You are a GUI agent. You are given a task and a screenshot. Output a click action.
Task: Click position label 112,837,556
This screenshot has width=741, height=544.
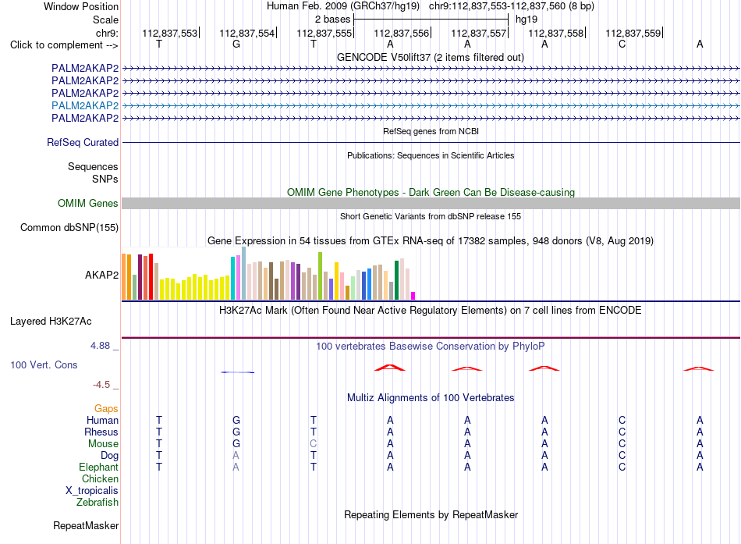[401, 33]
